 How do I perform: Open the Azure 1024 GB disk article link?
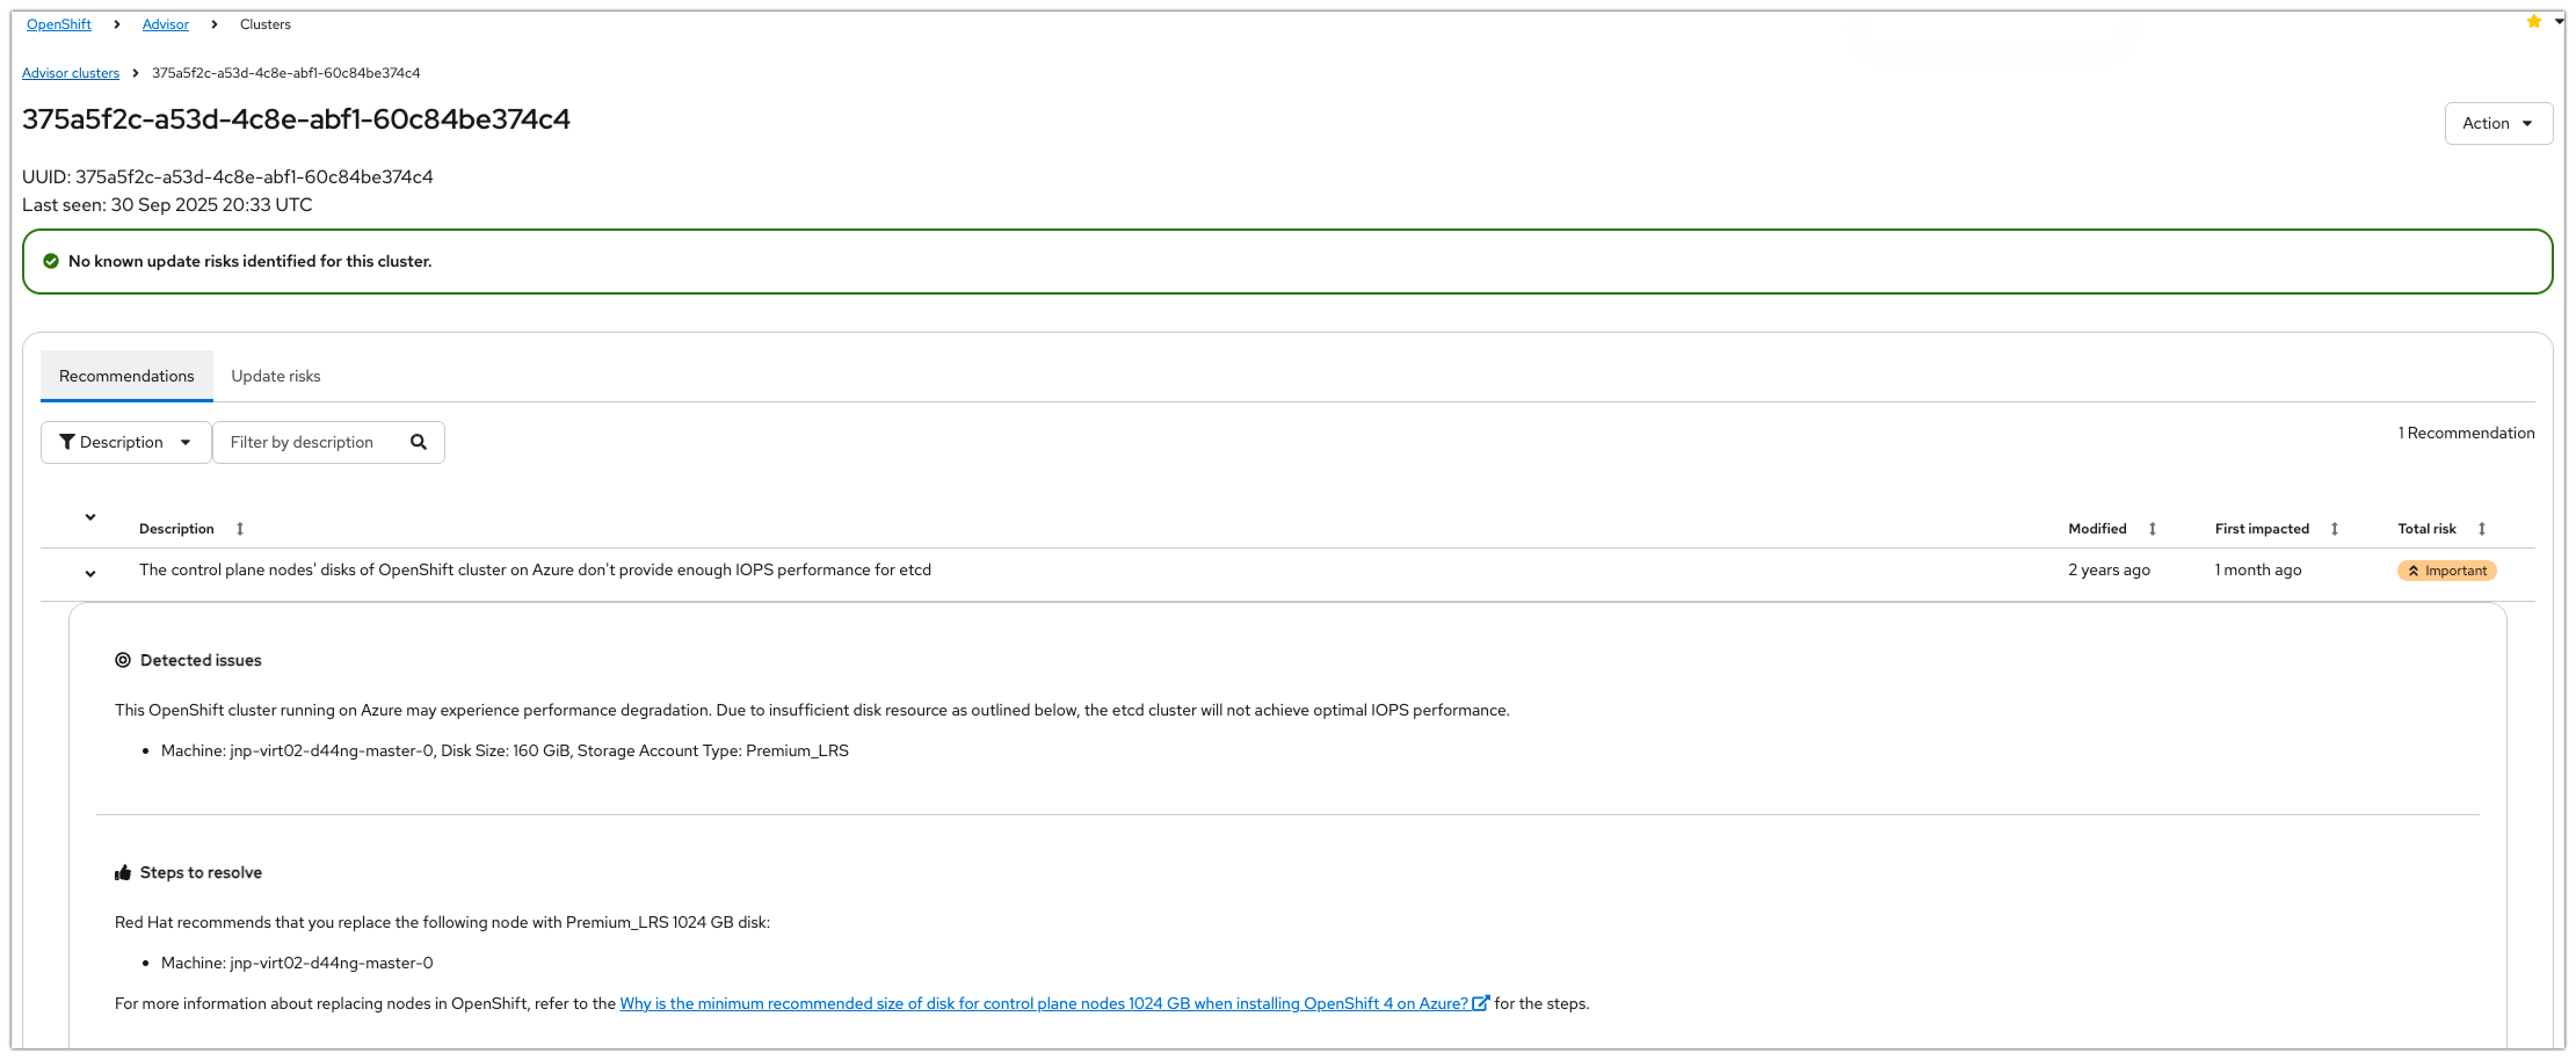tap(1043, 1003)
